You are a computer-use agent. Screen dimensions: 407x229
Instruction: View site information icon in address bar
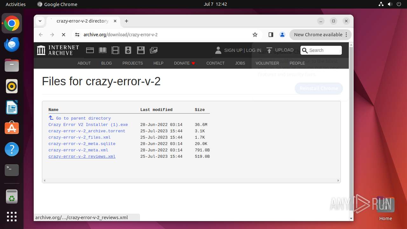[x=77, y=35]
